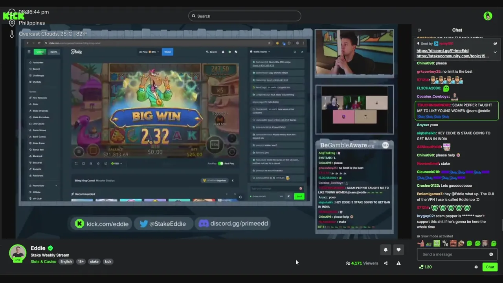
Task: Open user Chinu098 saying please
Action: (425, 63)
